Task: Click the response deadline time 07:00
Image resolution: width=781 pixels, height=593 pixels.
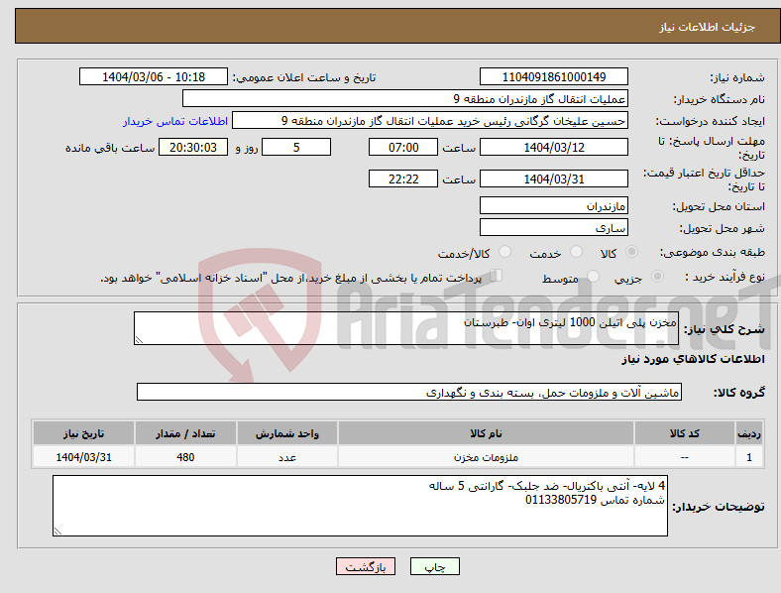Action: pyautogui.click(x=403, y=148)
